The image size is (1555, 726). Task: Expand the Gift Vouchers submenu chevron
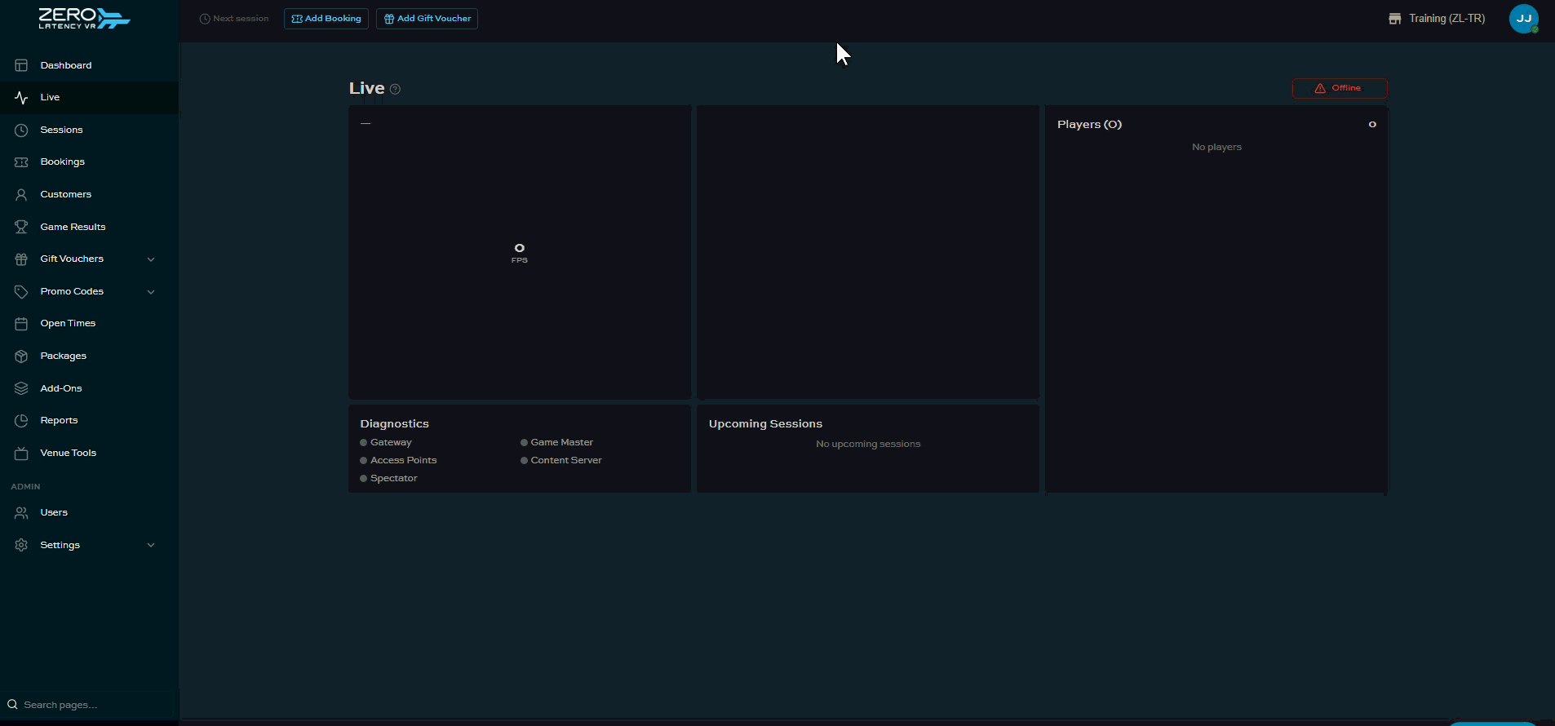(151, 259)
